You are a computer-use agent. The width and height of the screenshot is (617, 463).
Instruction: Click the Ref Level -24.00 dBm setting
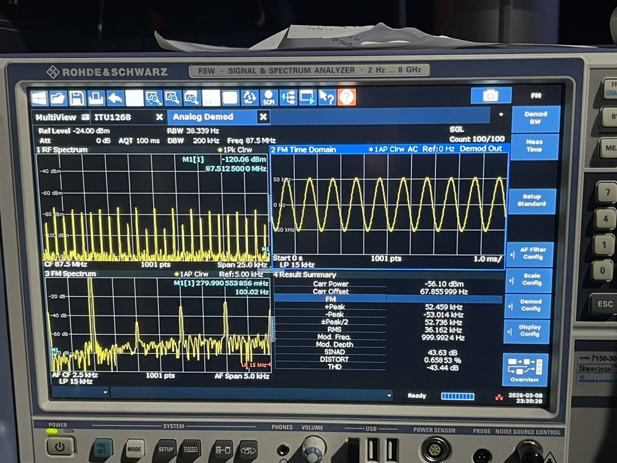tap(74, 131)
